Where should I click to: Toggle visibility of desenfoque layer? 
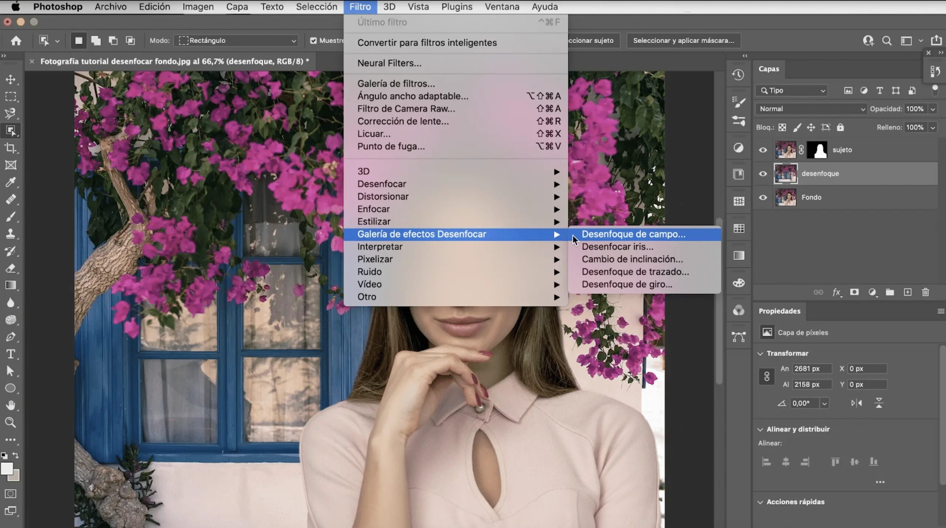pos(763,173)
